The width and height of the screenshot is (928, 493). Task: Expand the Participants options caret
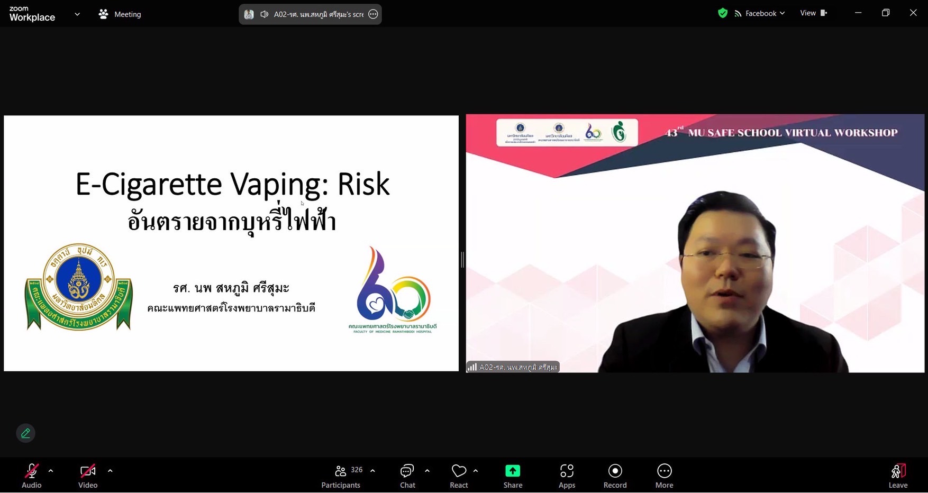point(373,470)
